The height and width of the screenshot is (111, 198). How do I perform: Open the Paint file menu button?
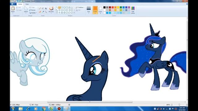(13, 4)
